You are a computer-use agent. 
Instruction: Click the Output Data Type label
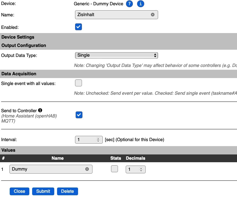pyautogui.click(x=19, y=55)
